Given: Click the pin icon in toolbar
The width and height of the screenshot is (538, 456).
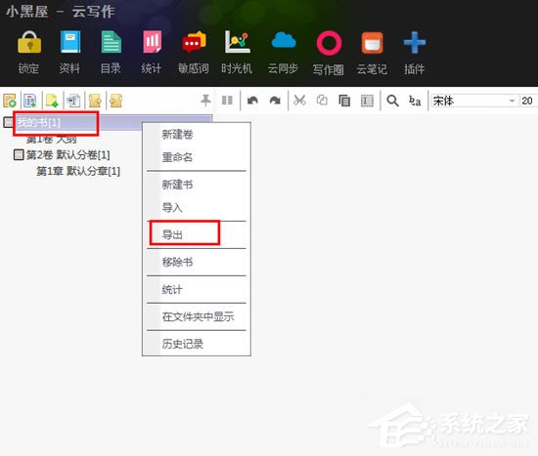Looking at the screenshot, I should pos(205,101).
